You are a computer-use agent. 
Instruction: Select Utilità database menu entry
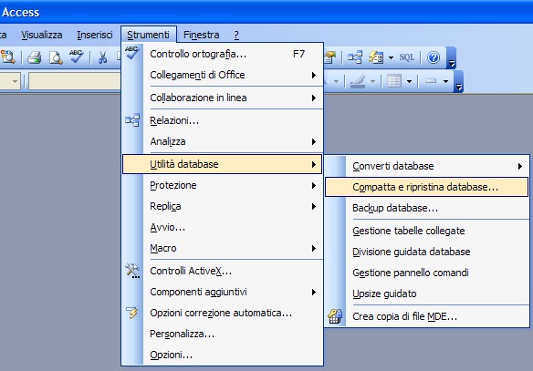coord(222,164)
